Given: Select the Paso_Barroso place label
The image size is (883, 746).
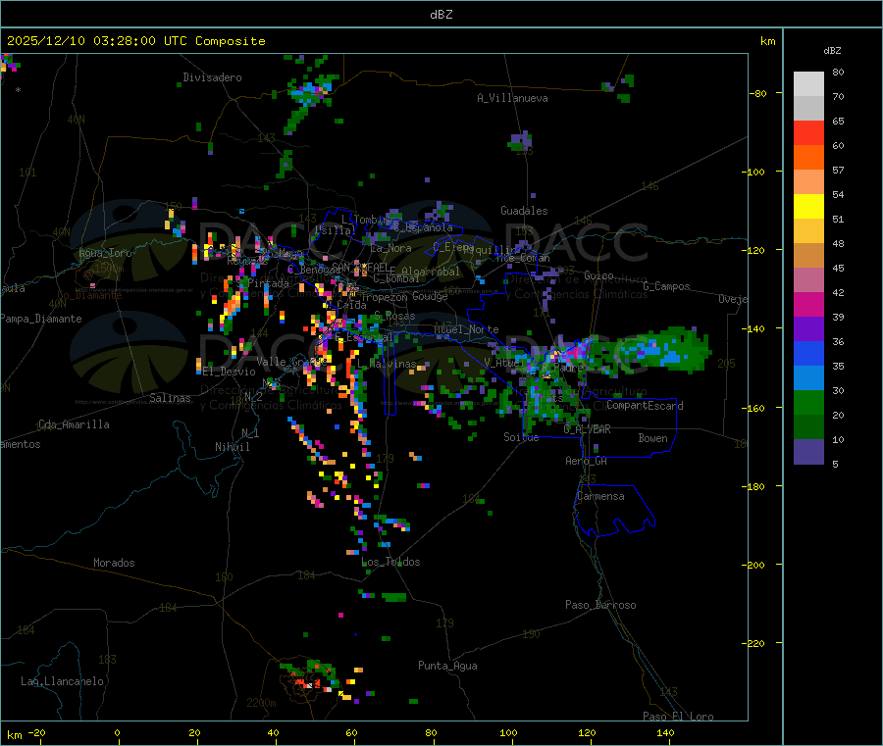Looking at the screenshot, I should pos(600,605).
